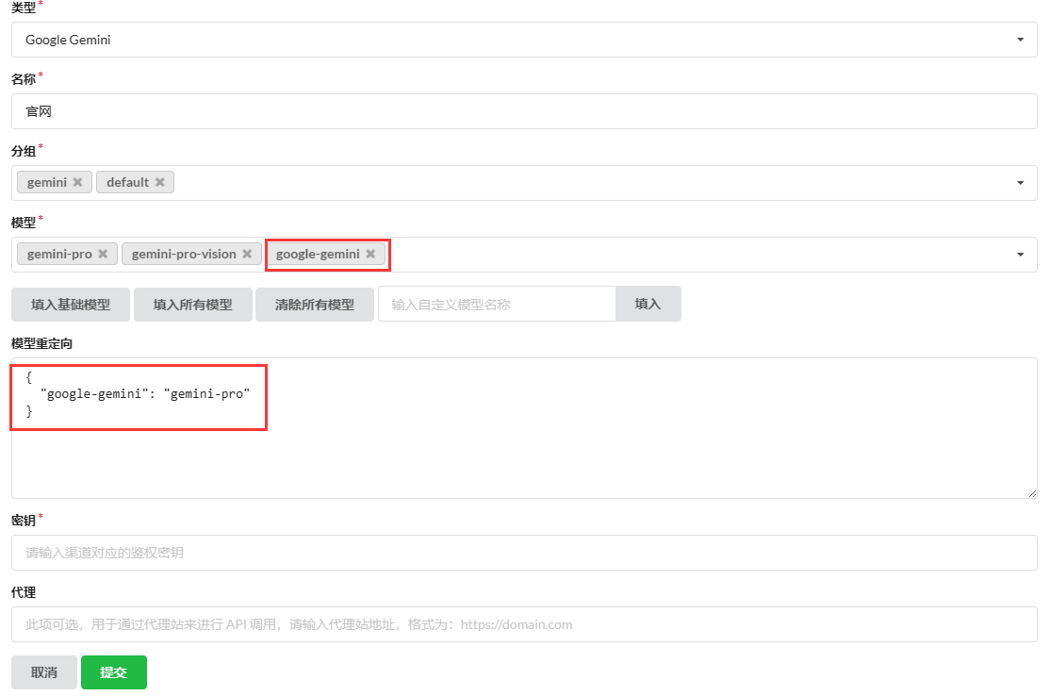1050x696 pixels.
Task: Click the 分组 label
Action: [24, 151]
